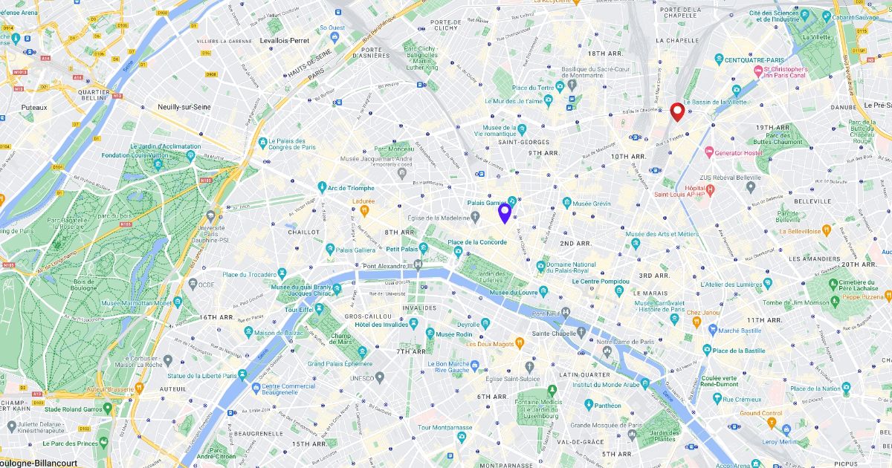Select the Palais Garnier icon
The width and height of the screenshot is (892, 468).
pos(512,201)
